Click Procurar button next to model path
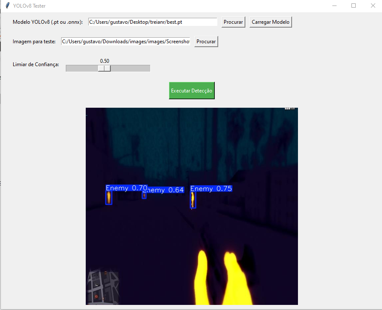The height and width of the screenshot is (310, 382). pos(233,22)
